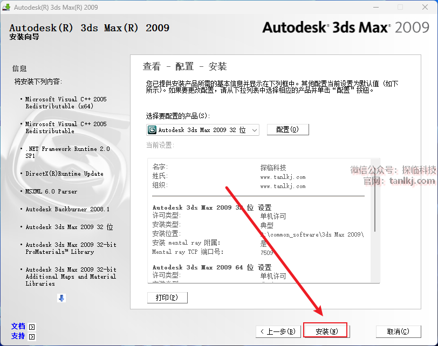
Task: Click the blue down-arrow under the install list
Action: 61,298
